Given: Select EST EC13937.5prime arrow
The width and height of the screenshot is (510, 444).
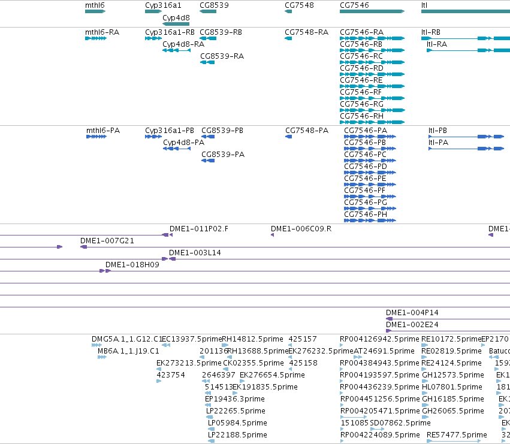Looking at the screenshot, I should click(x=166, y=345).
